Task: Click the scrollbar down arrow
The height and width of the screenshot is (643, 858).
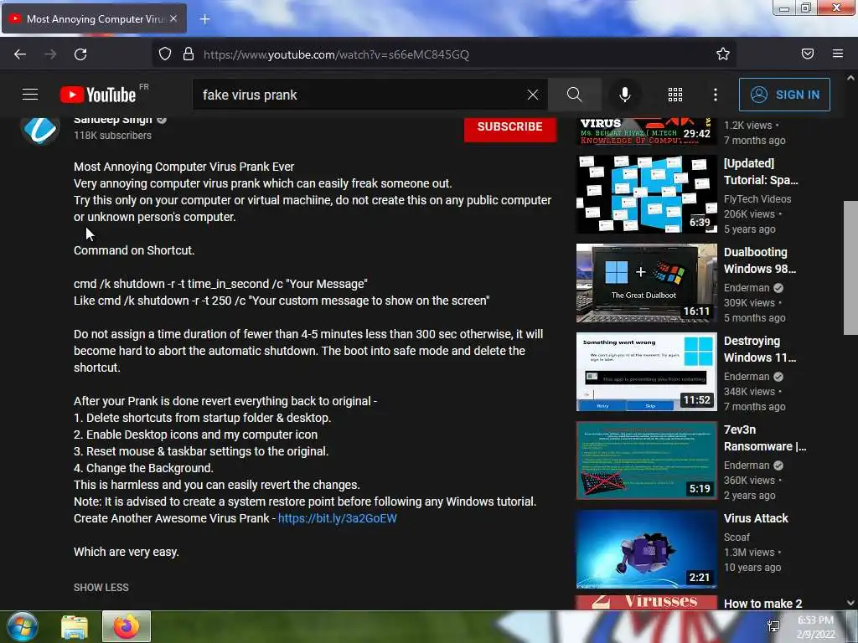Action: pos(850,603)
